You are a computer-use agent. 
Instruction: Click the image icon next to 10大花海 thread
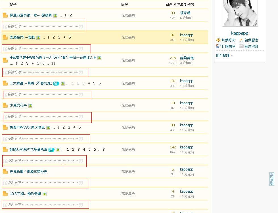click(45, 194)
